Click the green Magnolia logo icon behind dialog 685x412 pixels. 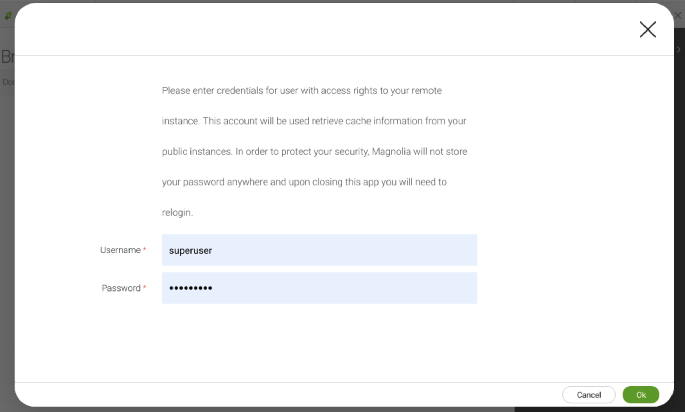pyautogui.click(x=8, y=16)
